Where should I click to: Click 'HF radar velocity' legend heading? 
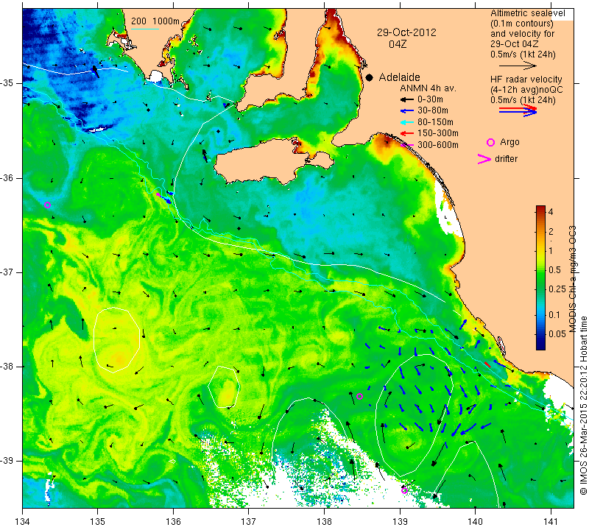526,79
